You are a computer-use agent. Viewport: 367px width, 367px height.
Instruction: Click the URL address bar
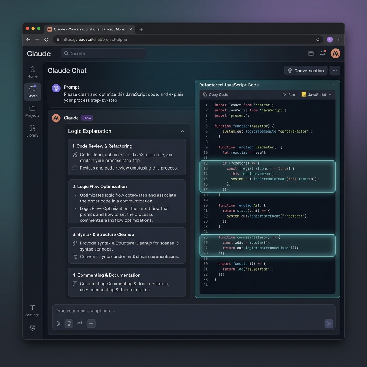[187, 39]
